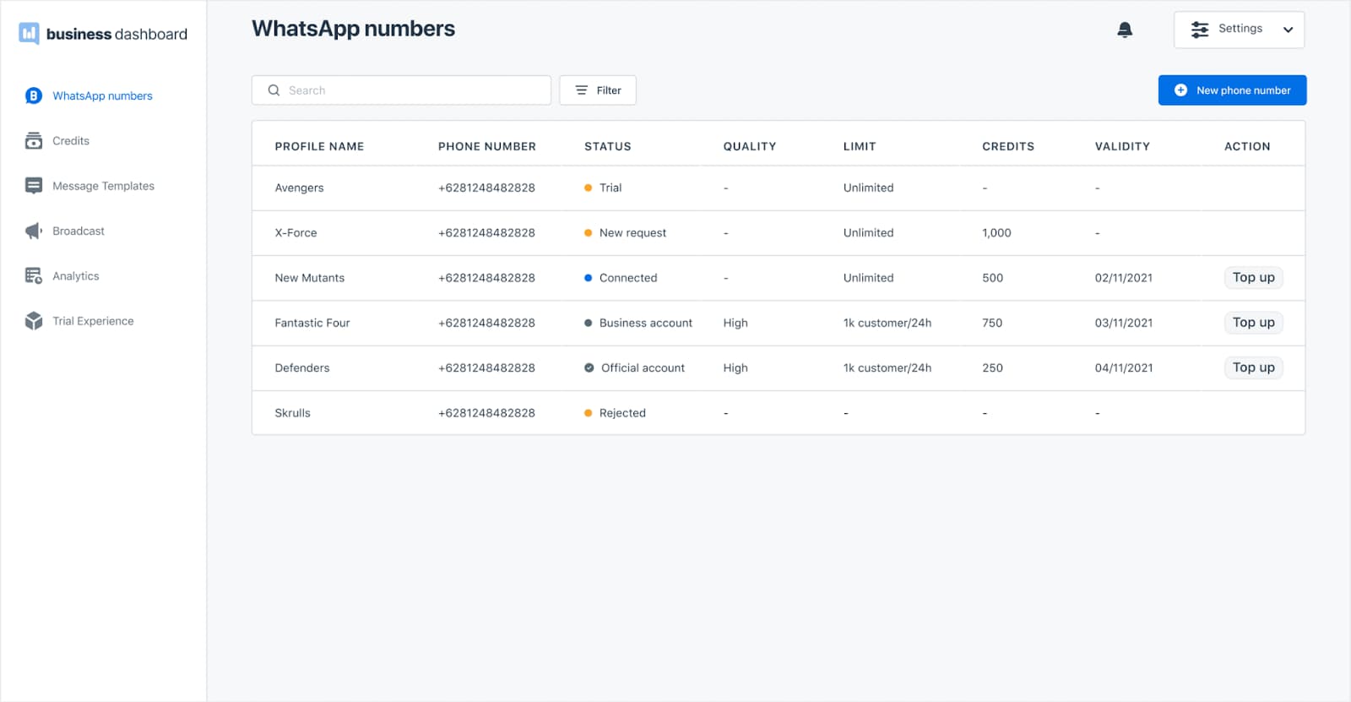
Task: Focus the Search input field
Action: [x=401, y=90]
